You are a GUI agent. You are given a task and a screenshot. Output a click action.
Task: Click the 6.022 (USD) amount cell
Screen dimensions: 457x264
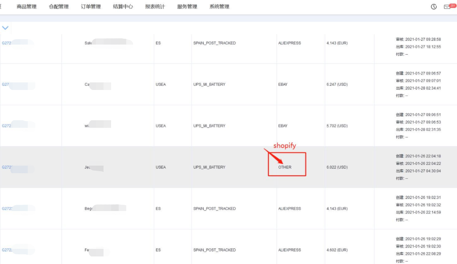337,167
